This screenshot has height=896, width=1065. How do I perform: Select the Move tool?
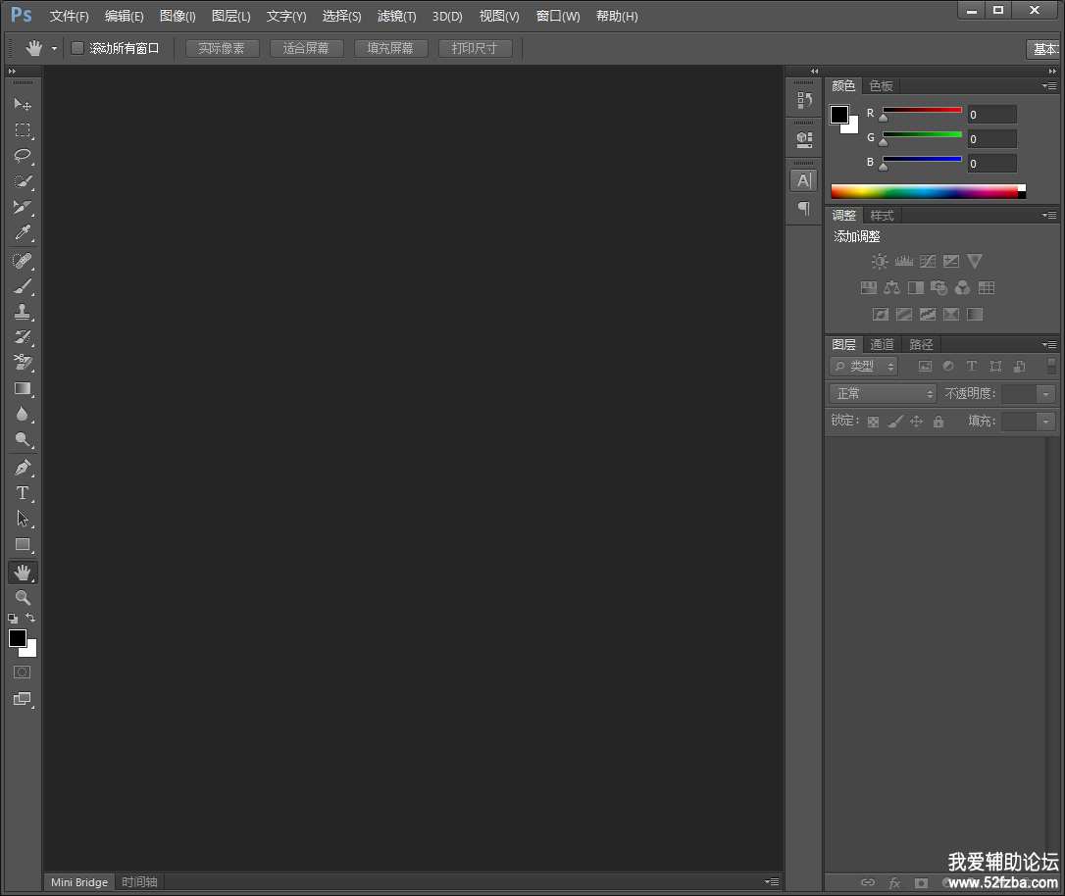(23, 104)
